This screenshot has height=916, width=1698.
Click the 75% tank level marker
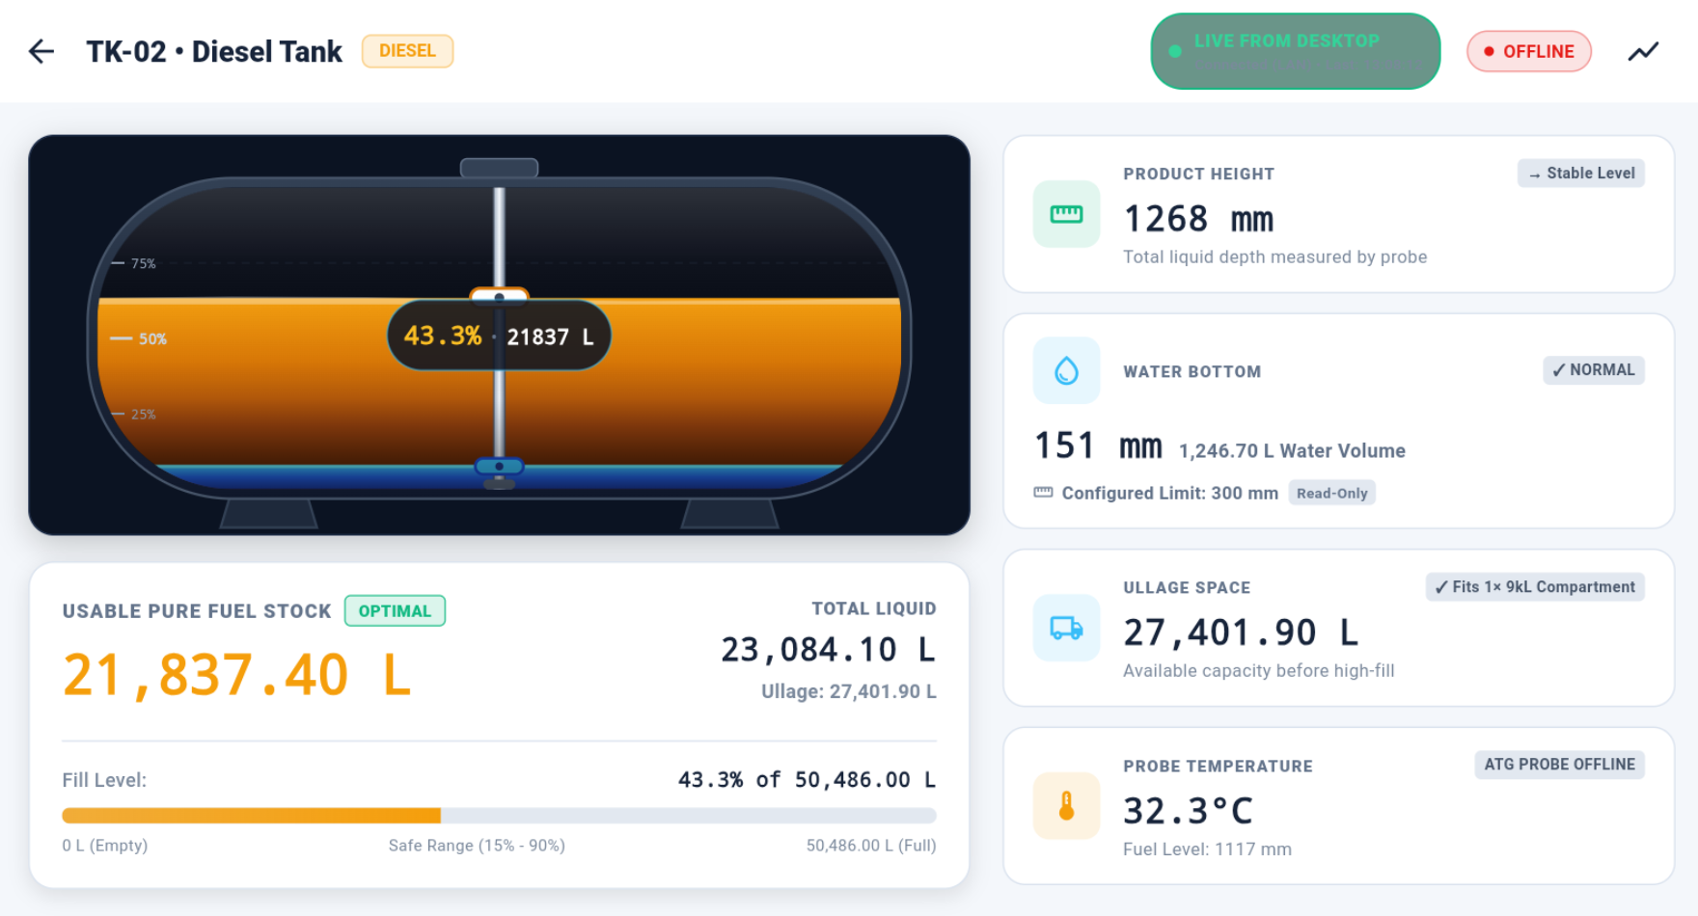134,263
